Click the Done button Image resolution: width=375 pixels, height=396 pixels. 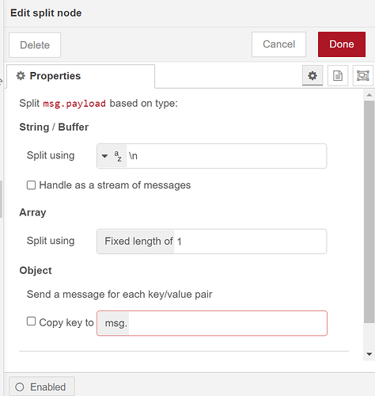(x=342, y=44)
